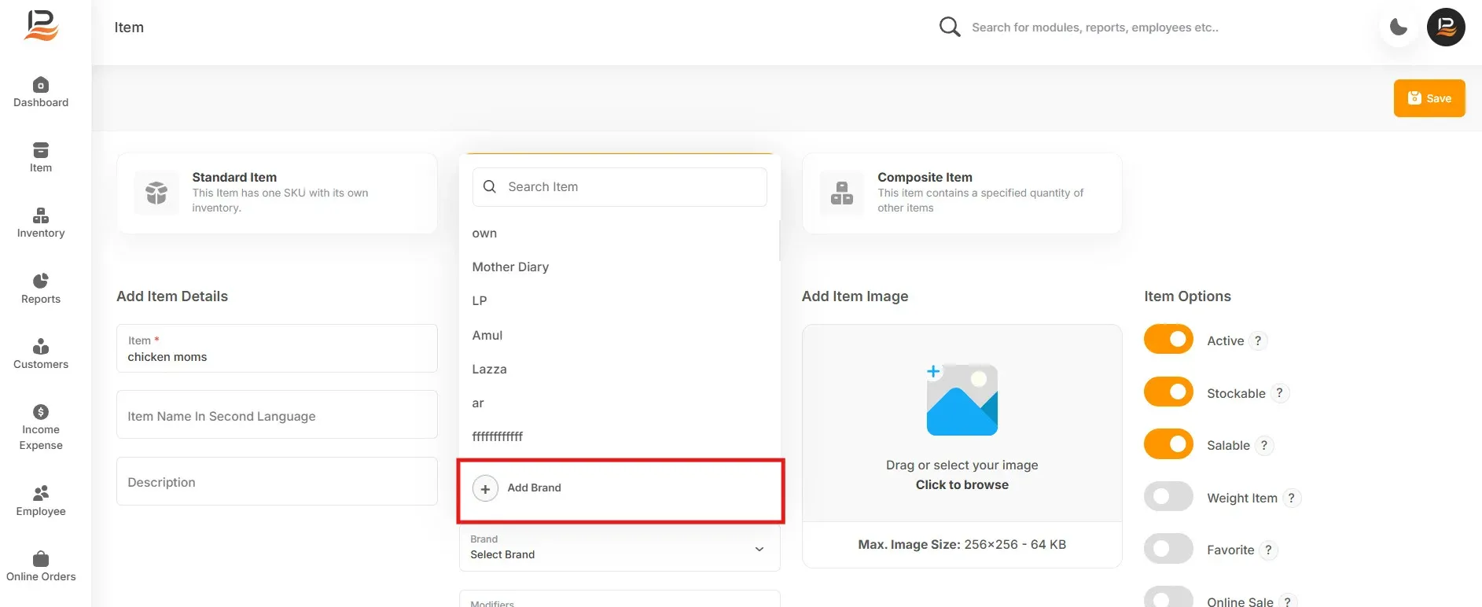This screenshot has height=607, width=1482.
Task: Click to browse for an item image
Action: click(x=962, y=485)
